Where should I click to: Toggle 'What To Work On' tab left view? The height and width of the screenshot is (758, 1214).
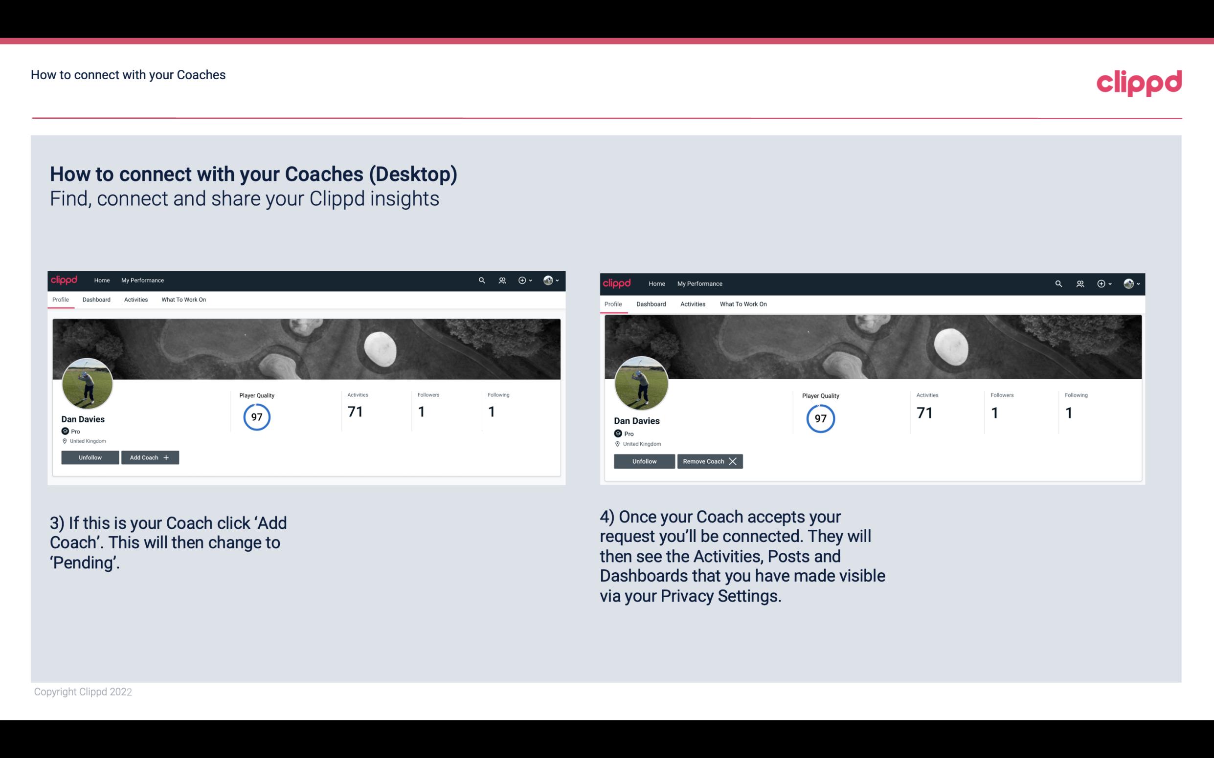point(182,300)
